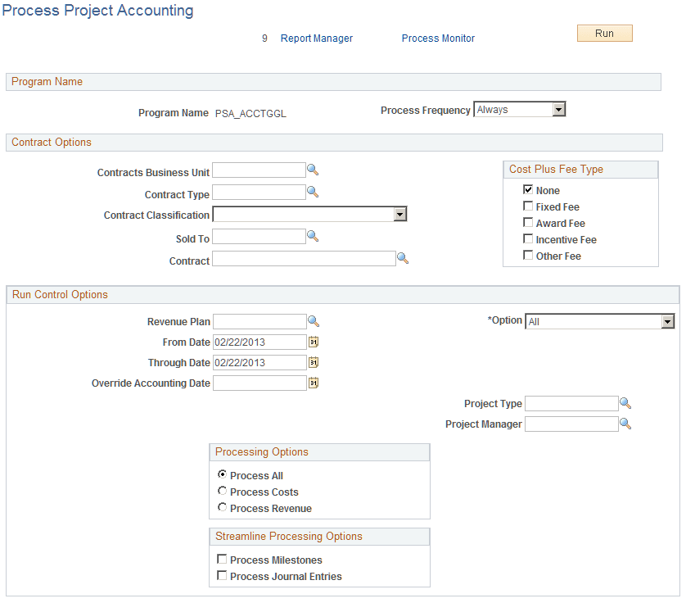Open the Contracts Business Unit lookup
This screenshot has width=686, height=603.
(312, 170)
